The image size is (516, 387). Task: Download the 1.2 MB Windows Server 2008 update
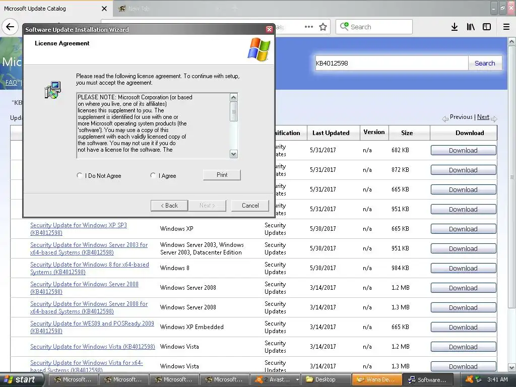463,288
